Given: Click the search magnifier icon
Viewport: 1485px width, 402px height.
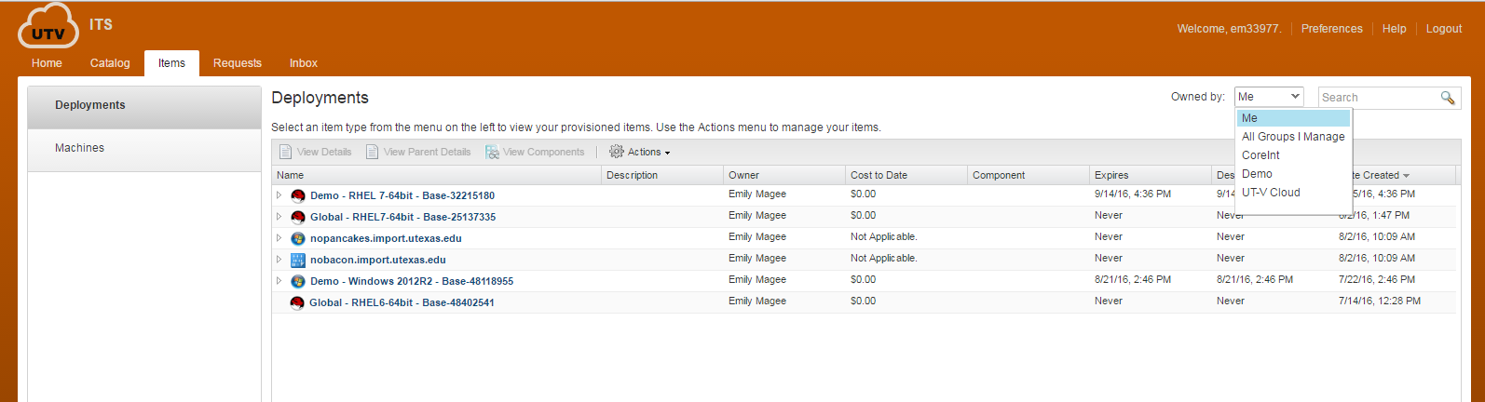Looking at the screenshot, I should point(1447,98).
